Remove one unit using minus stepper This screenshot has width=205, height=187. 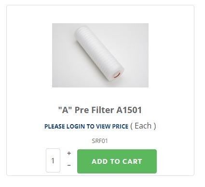click(69, 165)
